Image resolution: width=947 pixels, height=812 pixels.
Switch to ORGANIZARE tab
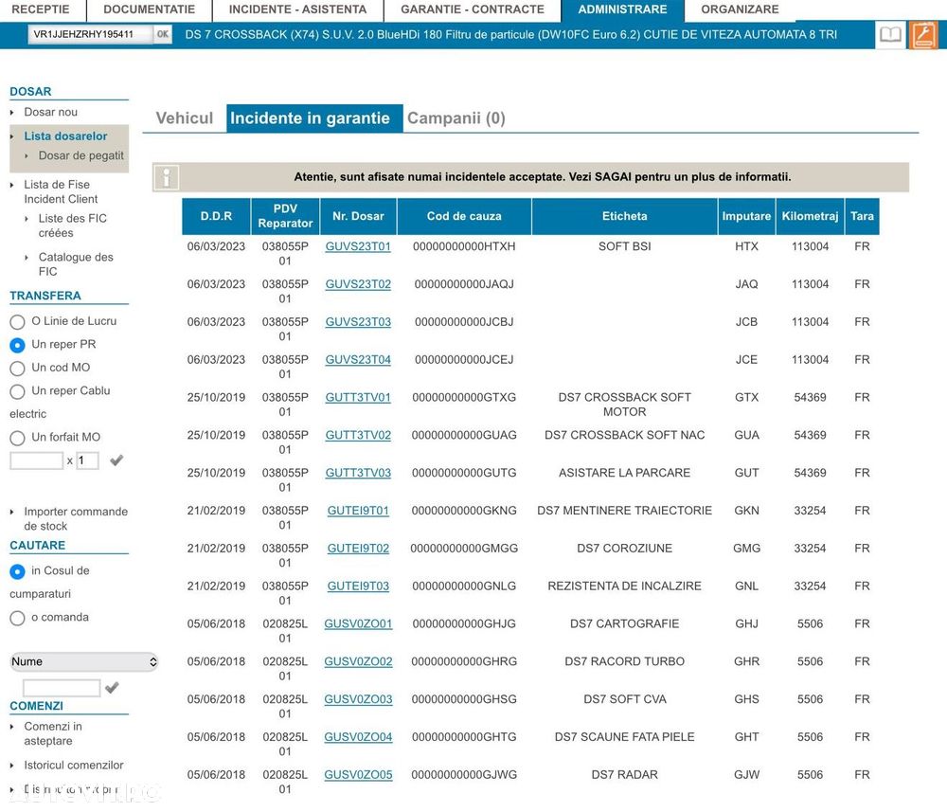click(740, 9)
